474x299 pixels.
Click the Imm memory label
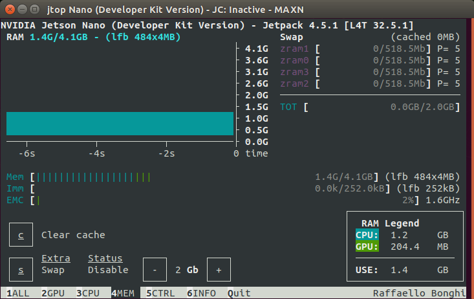point(15,188)
